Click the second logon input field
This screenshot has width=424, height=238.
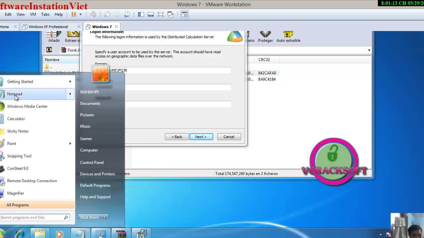(178, 87)
